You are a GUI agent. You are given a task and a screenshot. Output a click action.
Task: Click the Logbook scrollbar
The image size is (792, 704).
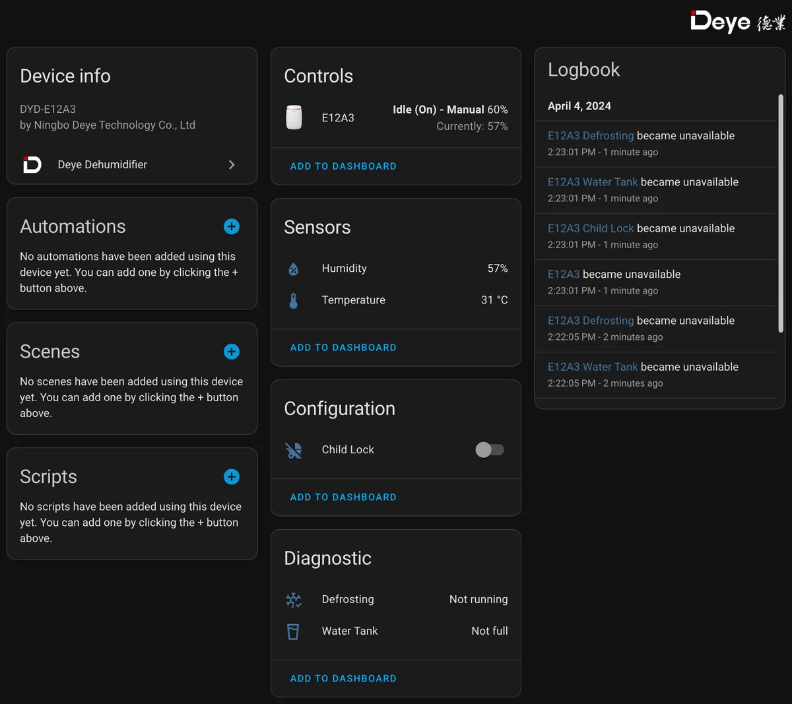pos(781,213)
